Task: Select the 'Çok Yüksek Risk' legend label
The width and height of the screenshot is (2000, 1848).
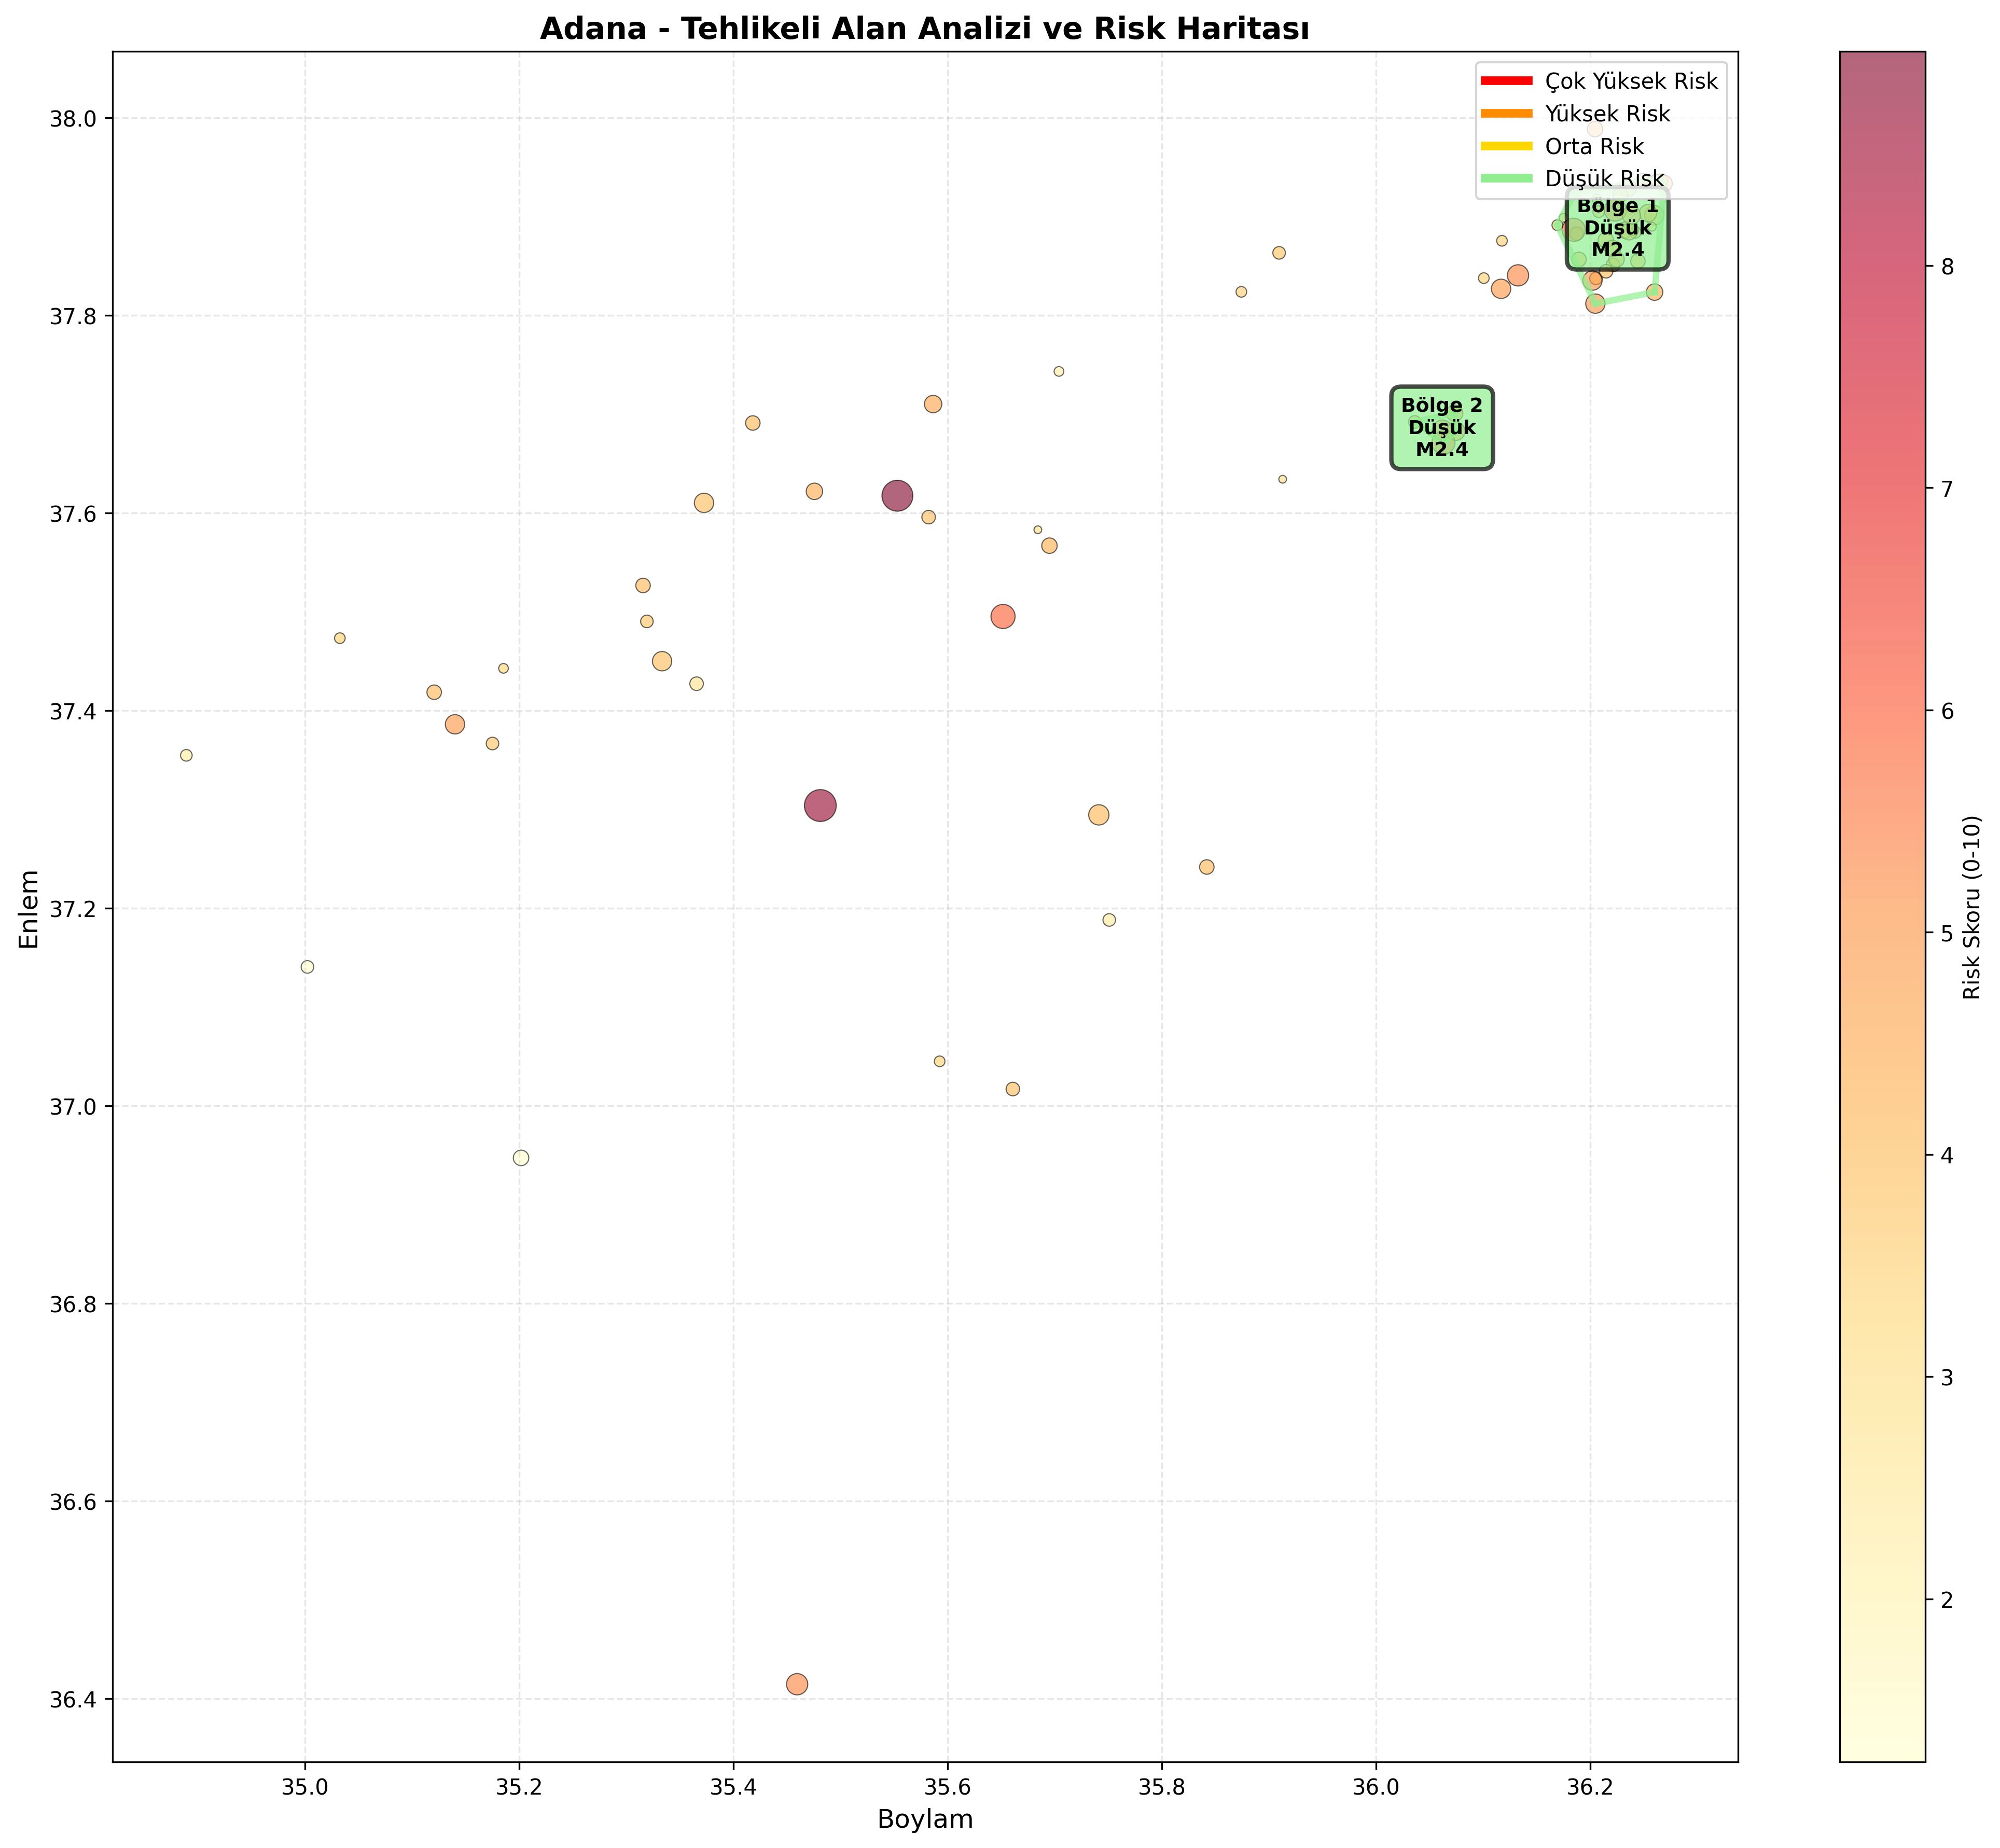Action: pyautogui.click(x=1631, y=81)
